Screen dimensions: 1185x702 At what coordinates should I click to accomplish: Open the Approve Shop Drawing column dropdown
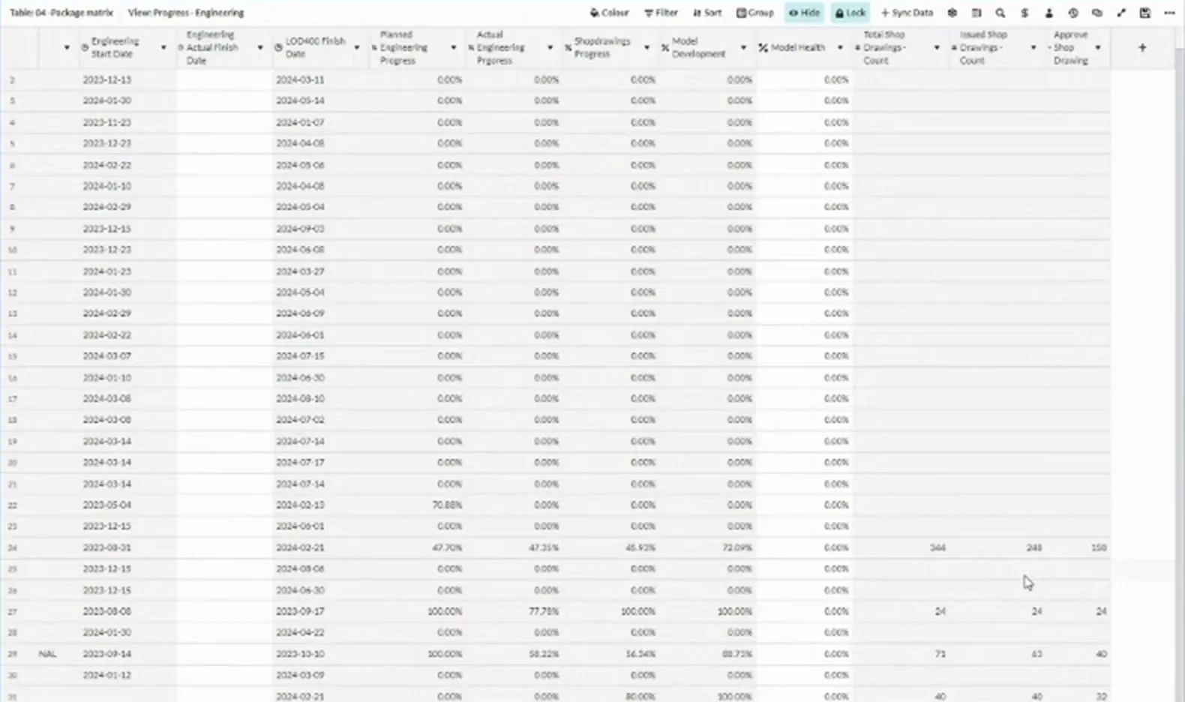(x=1098, y=47)
